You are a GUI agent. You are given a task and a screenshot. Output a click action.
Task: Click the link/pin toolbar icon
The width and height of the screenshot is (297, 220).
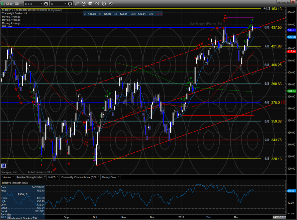(111, 4)
